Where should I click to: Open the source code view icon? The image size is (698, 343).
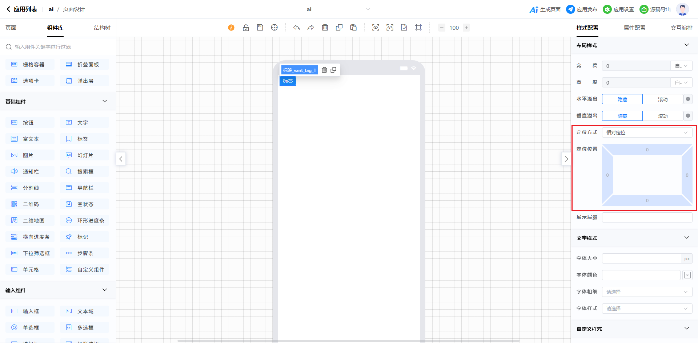pos(390,28)
